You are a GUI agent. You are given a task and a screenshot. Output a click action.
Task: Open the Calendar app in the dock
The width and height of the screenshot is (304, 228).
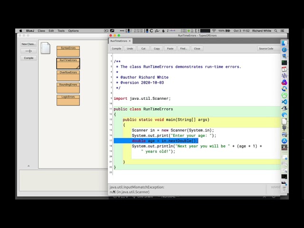pos(284,69)
